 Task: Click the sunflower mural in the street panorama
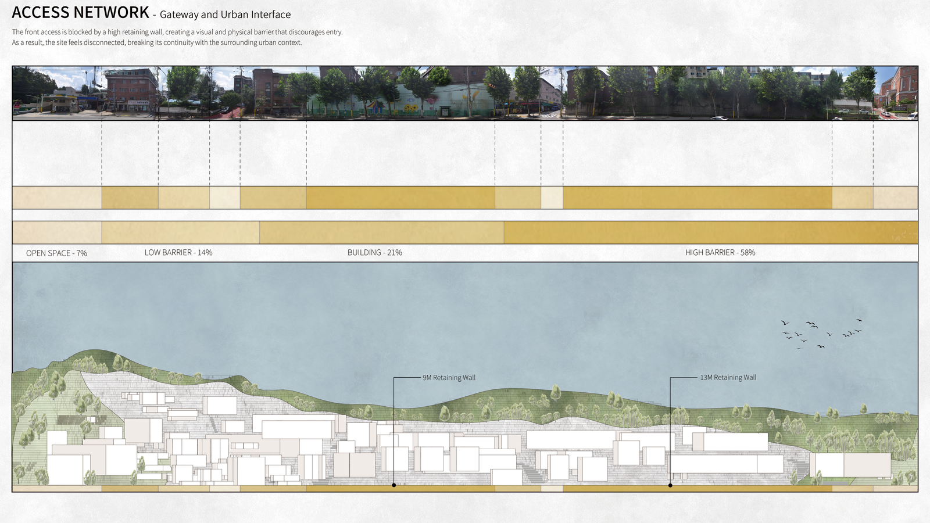click(x=410, y=108)
